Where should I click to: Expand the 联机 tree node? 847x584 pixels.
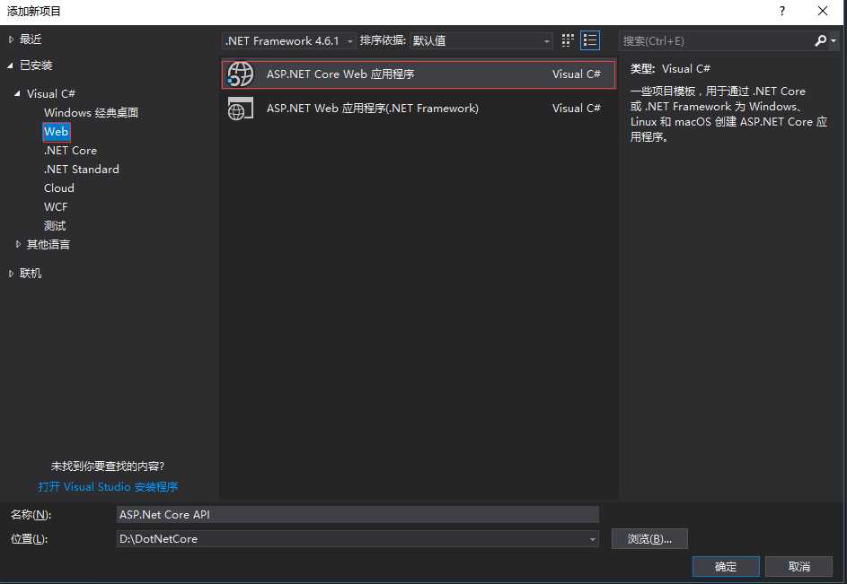tap(11, 274)
